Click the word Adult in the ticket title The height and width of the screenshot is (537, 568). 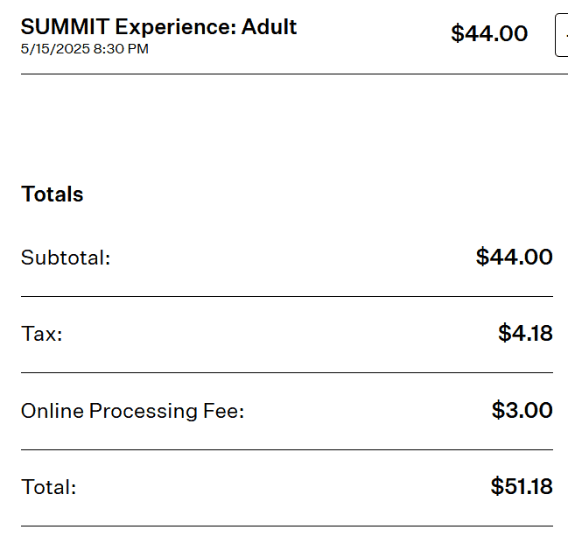(269, 27)
